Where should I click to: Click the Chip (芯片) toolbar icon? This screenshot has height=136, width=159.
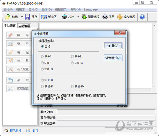pos(64,17)
